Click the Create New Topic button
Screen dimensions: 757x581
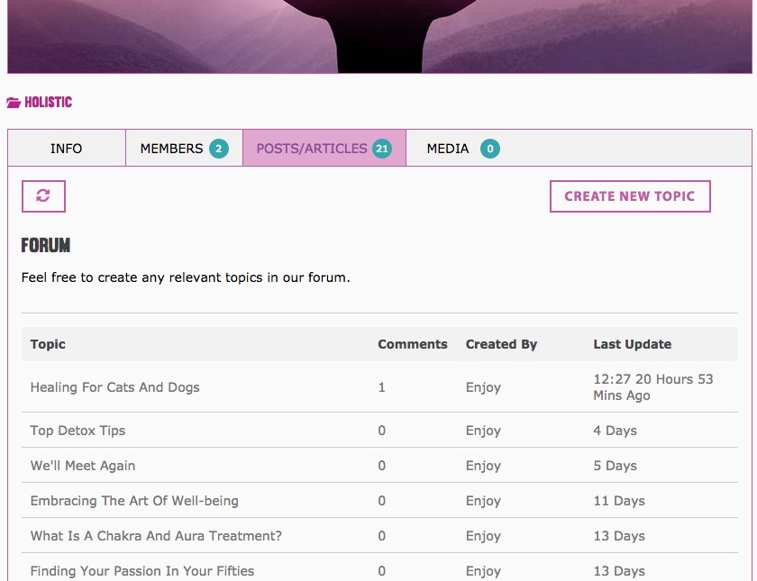tap(630, 196)
